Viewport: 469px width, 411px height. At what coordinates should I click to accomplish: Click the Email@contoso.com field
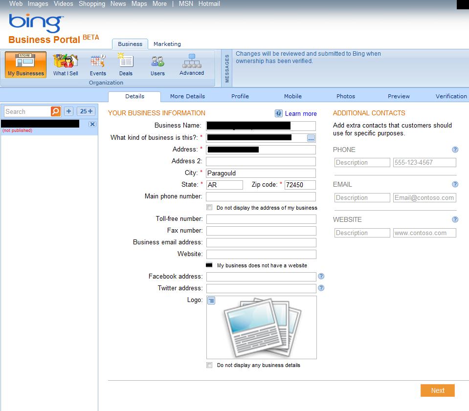[424, 197]
